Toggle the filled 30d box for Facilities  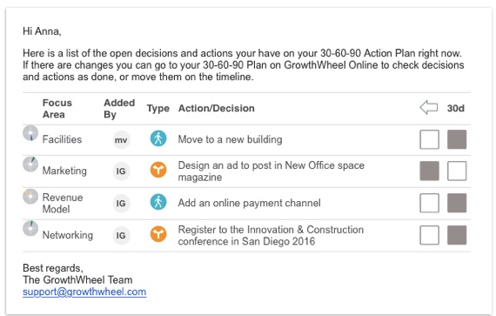457,139
